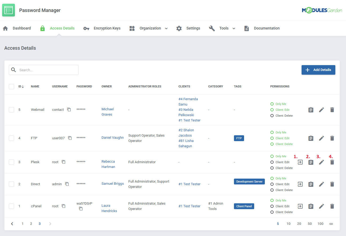Click the Search input field

(44, 70)
